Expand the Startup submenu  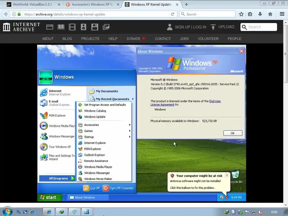pyautogui.click(x=104, y=137)
